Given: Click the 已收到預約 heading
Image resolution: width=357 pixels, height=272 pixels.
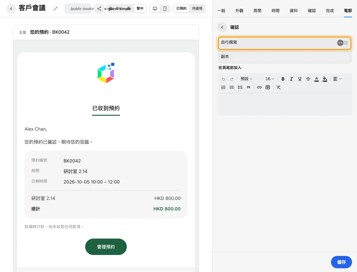Looking at the screenshot, I should coord(106,108).
